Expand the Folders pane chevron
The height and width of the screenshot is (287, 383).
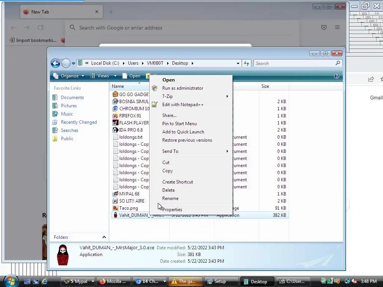[x=104, y=237]
